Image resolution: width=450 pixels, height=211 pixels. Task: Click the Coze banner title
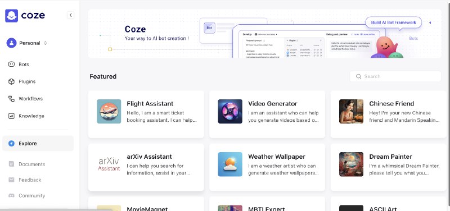(135, 29)
